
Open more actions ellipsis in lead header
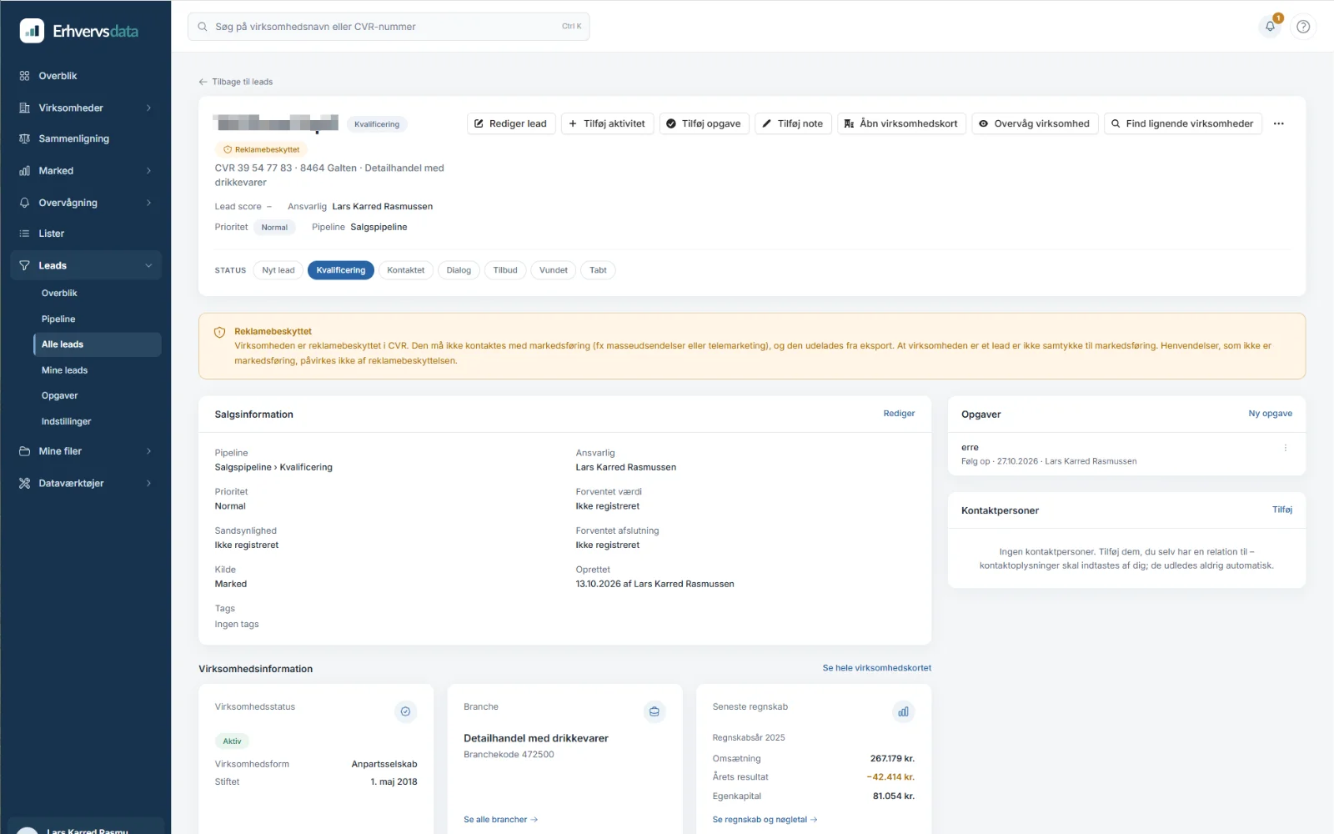1279,123
